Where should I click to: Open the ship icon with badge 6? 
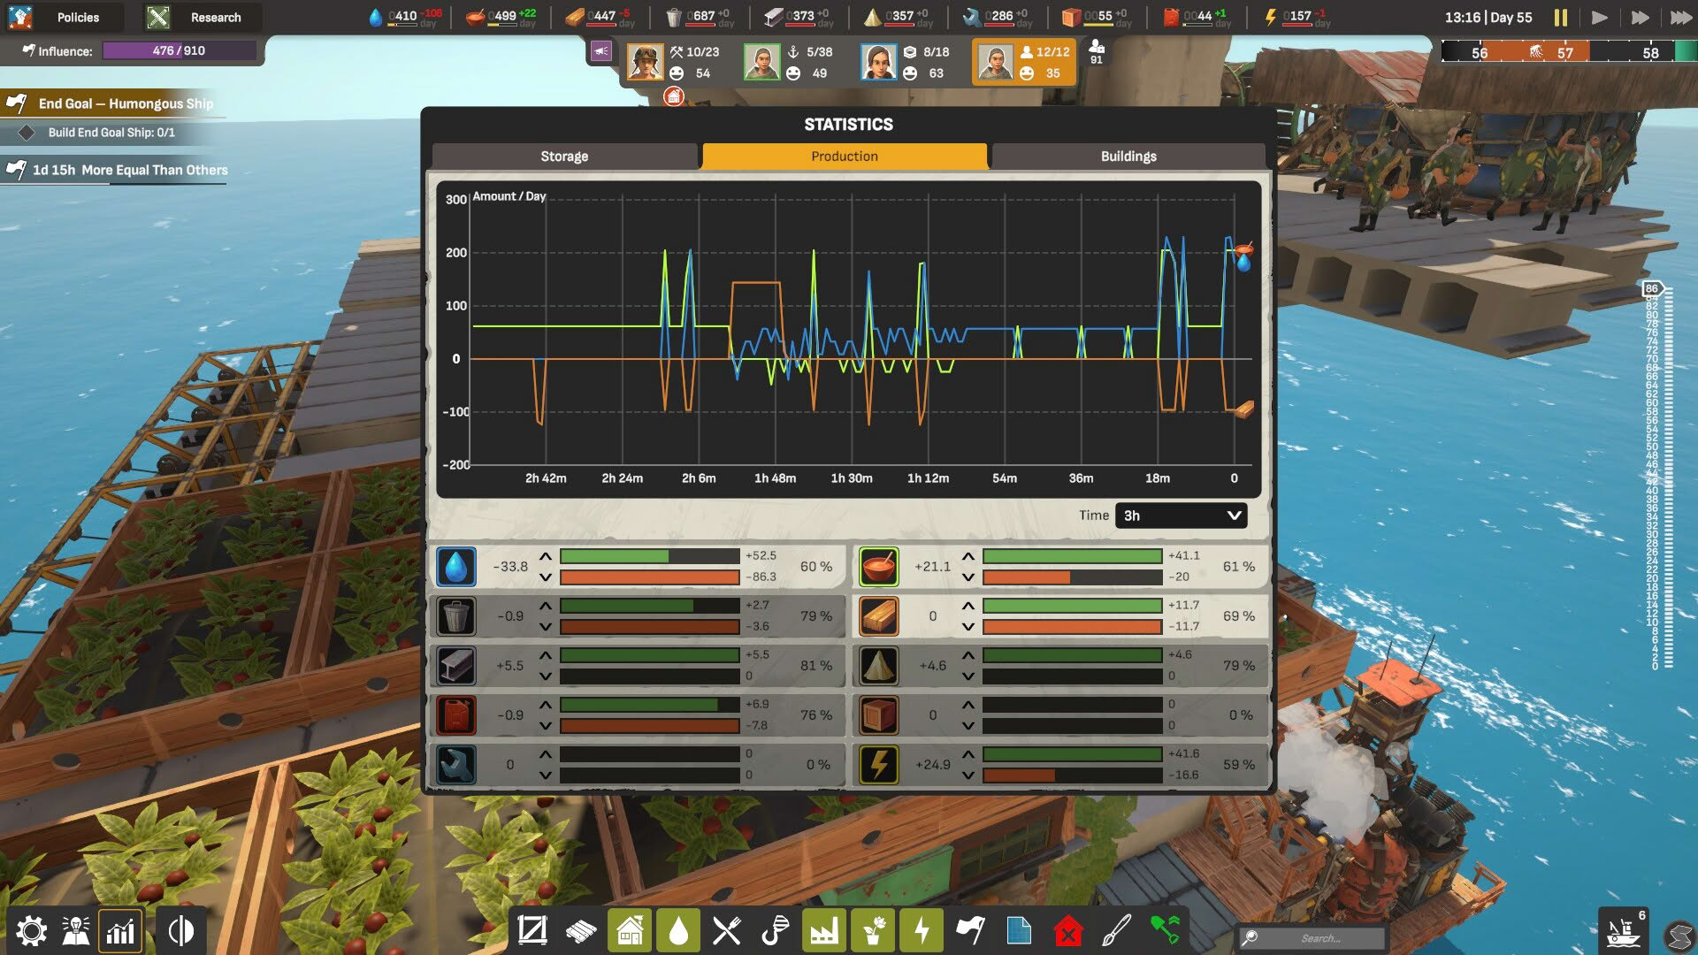pos(1624,931)
